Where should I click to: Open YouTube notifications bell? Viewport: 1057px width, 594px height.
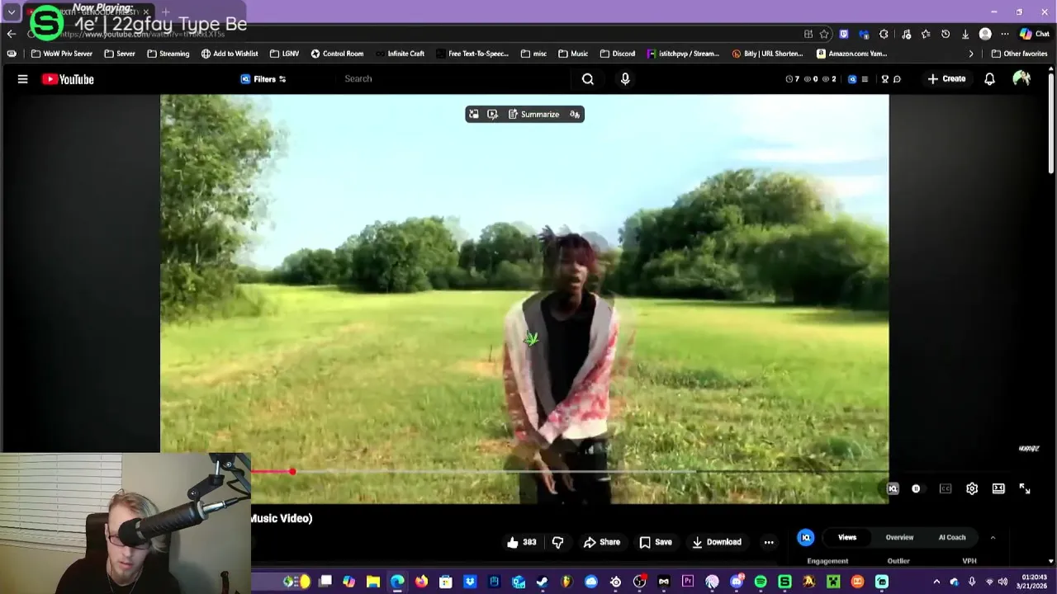(x=989, y=79)
